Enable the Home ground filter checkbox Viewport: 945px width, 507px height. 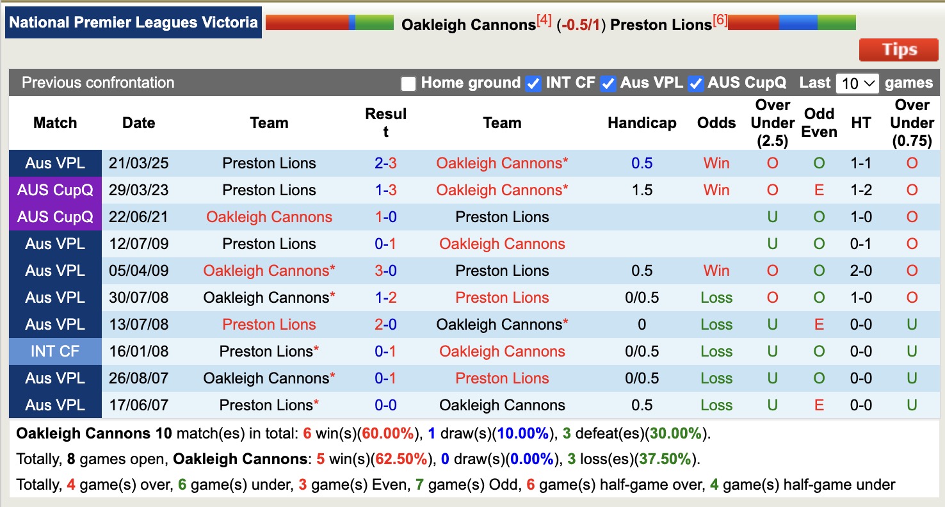click(x=408, y=83)
